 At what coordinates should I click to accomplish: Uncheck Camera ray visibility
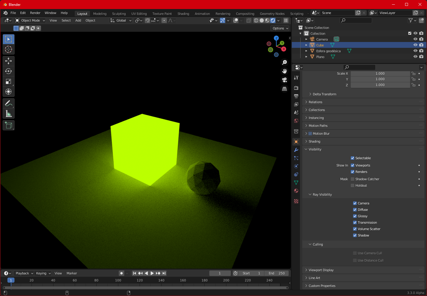pos(355,203)
